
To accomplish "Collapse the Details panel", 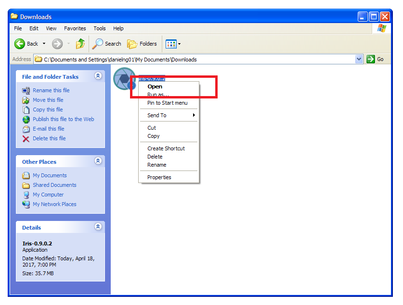I will [x=98, y=227].
